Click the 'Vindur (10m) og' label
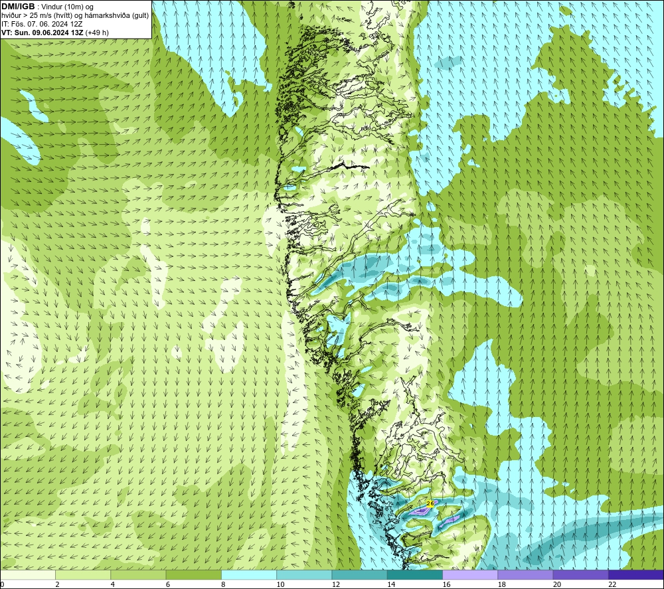Screen dimensions: 664x589 pos(68,7)
